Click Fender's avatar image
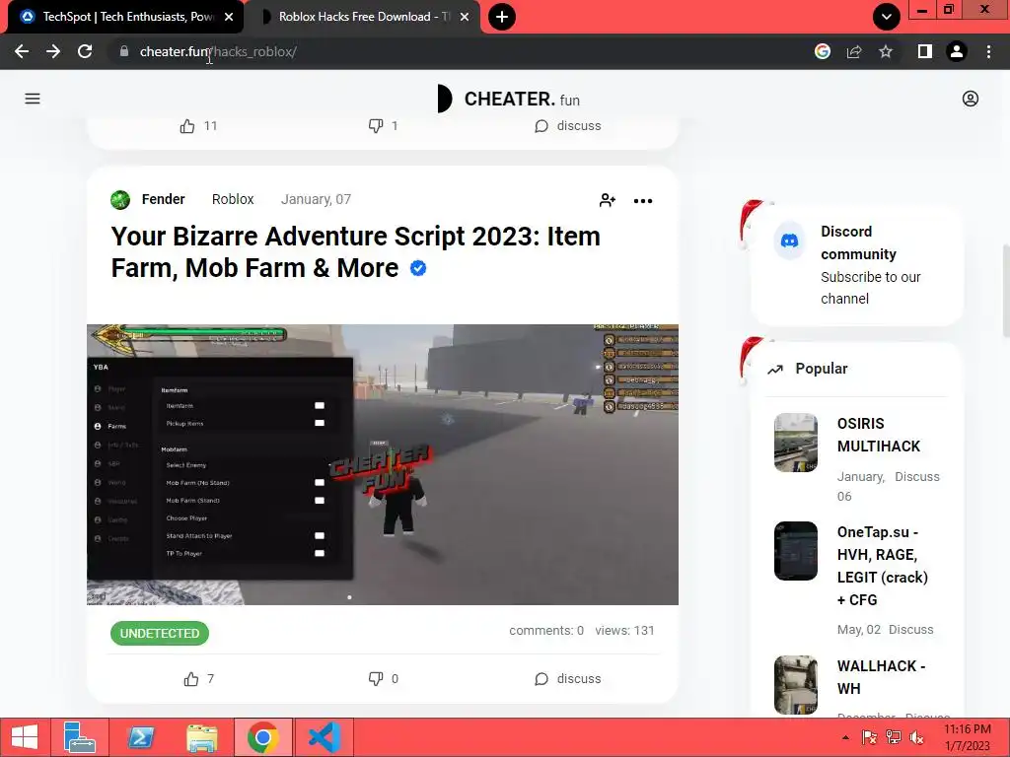Screen dimensions: 1010x757 click(x=119, y=200)
